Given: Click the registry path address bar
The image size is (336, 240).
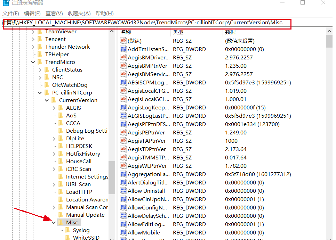Looking at the screenshot, I should pyautogui.click(x=146, y=23).
